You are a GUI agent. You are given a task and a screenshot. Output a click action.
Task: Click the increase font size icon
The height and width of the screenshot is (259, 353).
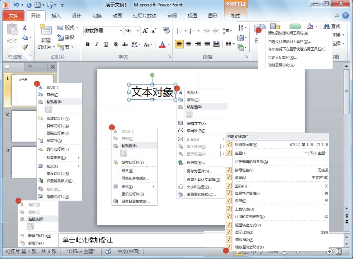[145, 31]
